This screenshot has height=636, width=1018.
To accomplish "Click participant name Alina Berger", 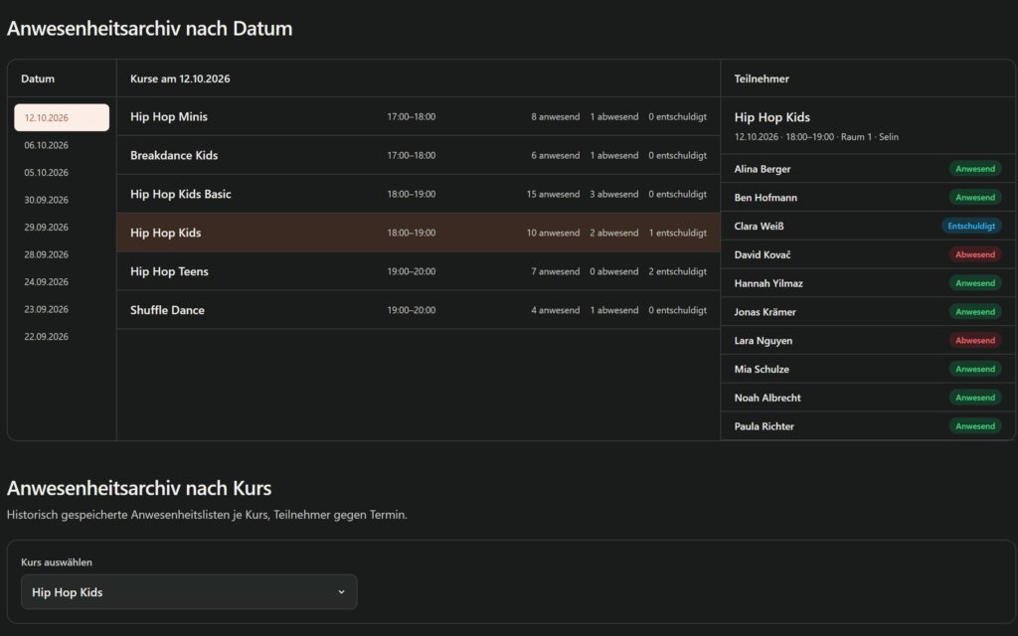I will point(763,169).
